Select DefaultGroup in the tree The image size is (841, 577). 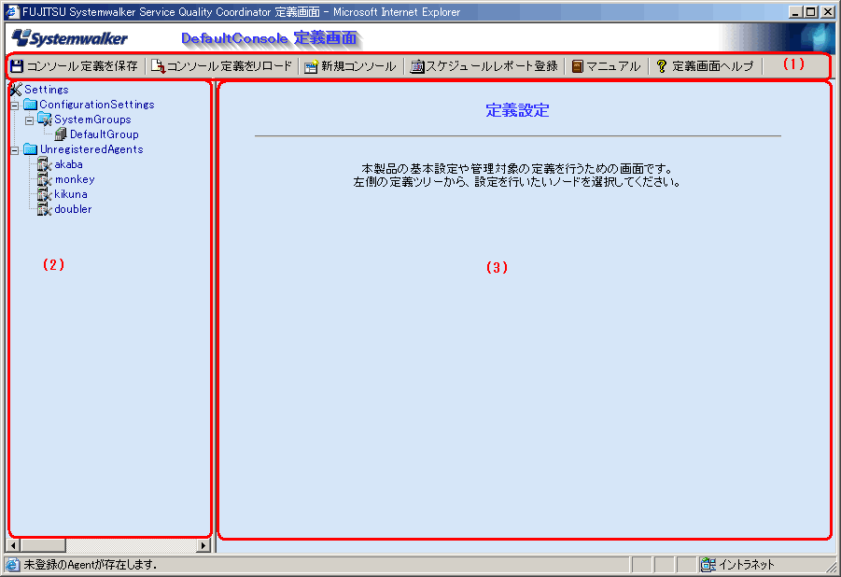(x=104, y=134)
